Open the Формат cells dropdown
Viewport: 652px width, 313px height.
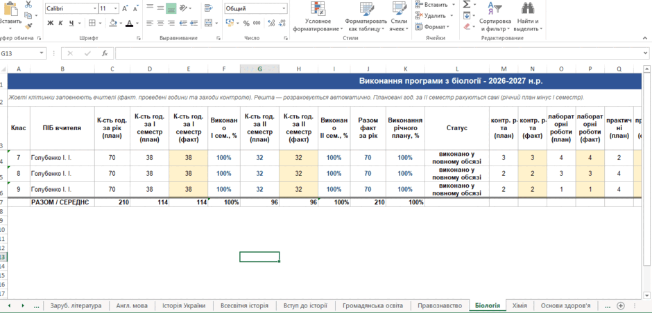[432, 26]
